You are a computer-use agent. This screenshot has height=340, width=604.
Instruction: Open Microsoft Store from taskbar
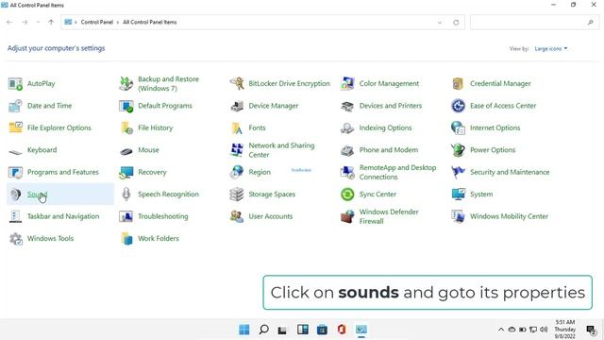[322, 330]
